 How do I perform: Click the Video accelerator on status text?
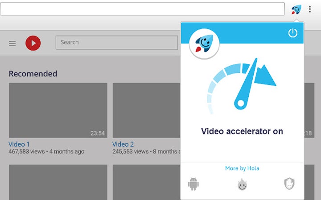[x=242, y=131]
